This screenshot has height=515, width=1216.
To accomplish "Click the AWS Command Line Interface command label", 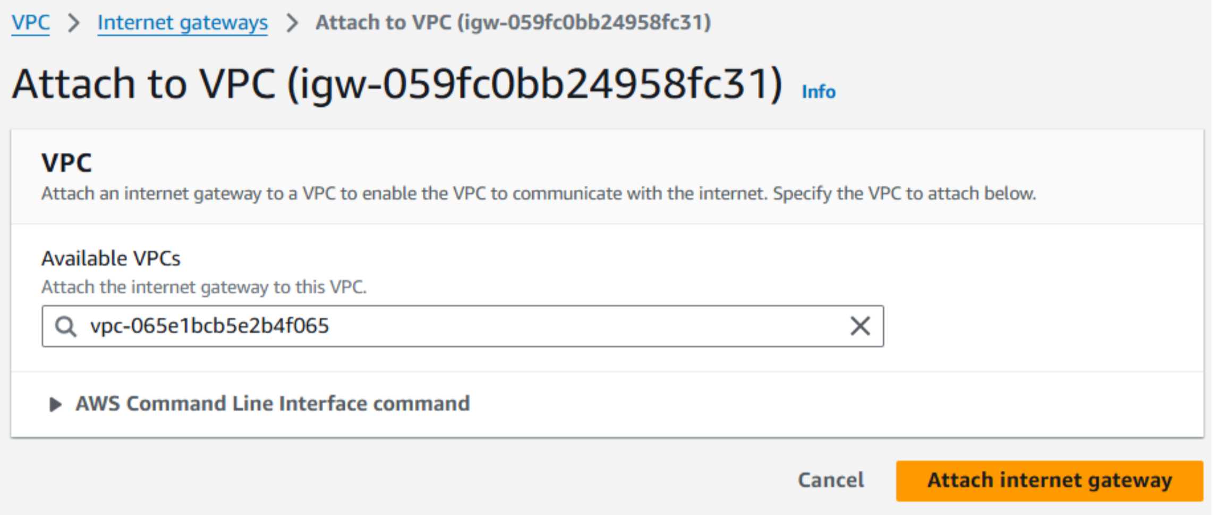I will [273, 404].
